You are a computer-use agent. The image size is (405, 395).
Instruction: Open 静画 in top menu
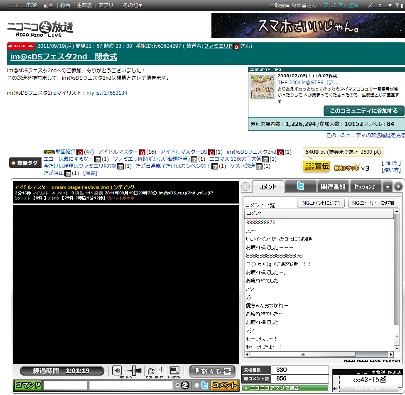(x=65, y=5)
